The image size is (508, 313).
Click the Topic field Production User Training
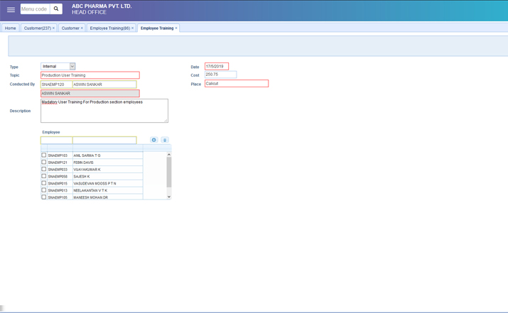click(x=90, y=75)
